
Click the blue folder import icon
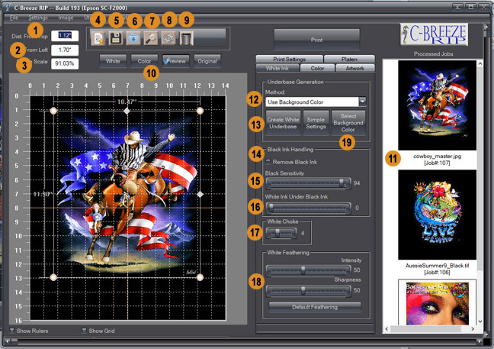[x=133, y=38]
